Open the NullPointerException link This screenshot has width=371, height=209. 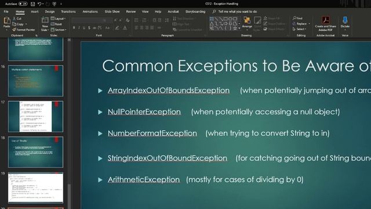coord(144,111)
